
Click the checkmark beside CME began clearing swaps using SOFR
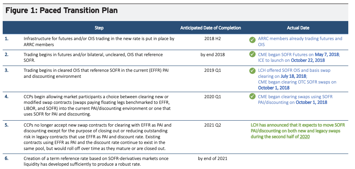point(252,97)
